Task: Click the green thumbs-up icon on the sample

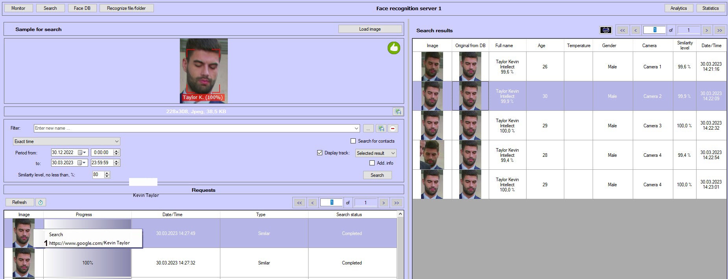Action: click(394, 48)
